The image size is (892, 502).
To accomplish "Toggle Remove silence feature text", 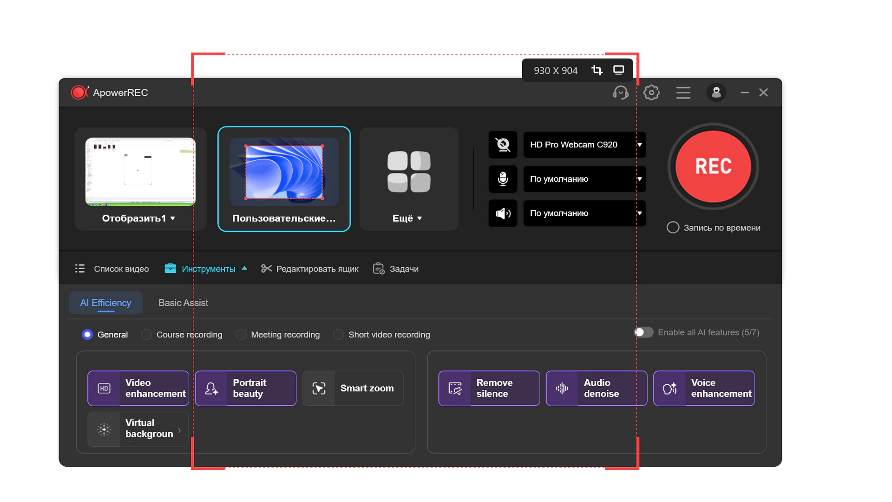I will [x=494, y=388].
